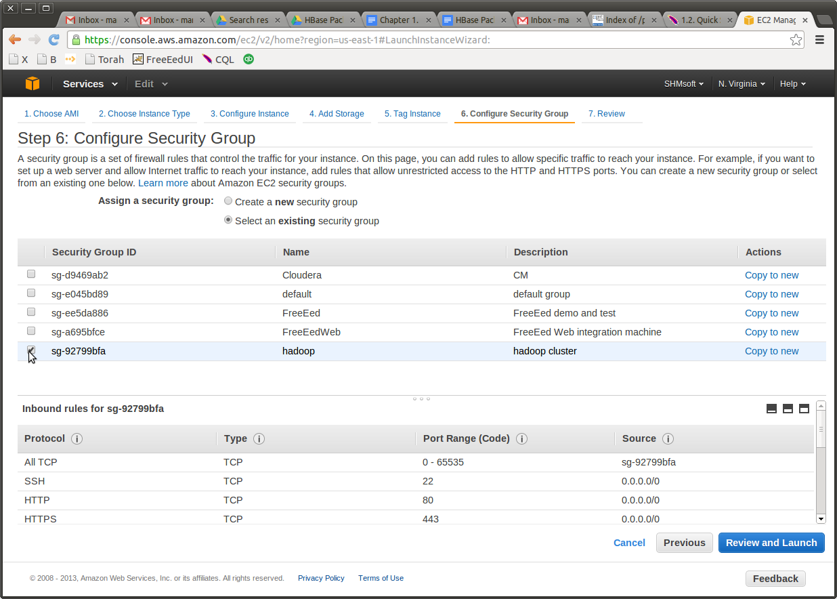This screenshot has width=837, height=599.
Task: Go to step 3 Configure Instance
Action: 250,114
